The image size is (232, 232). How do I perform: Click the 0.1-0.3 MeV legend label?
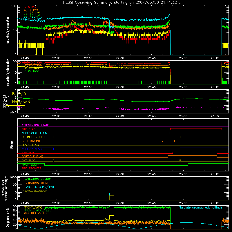click(33, 62)
